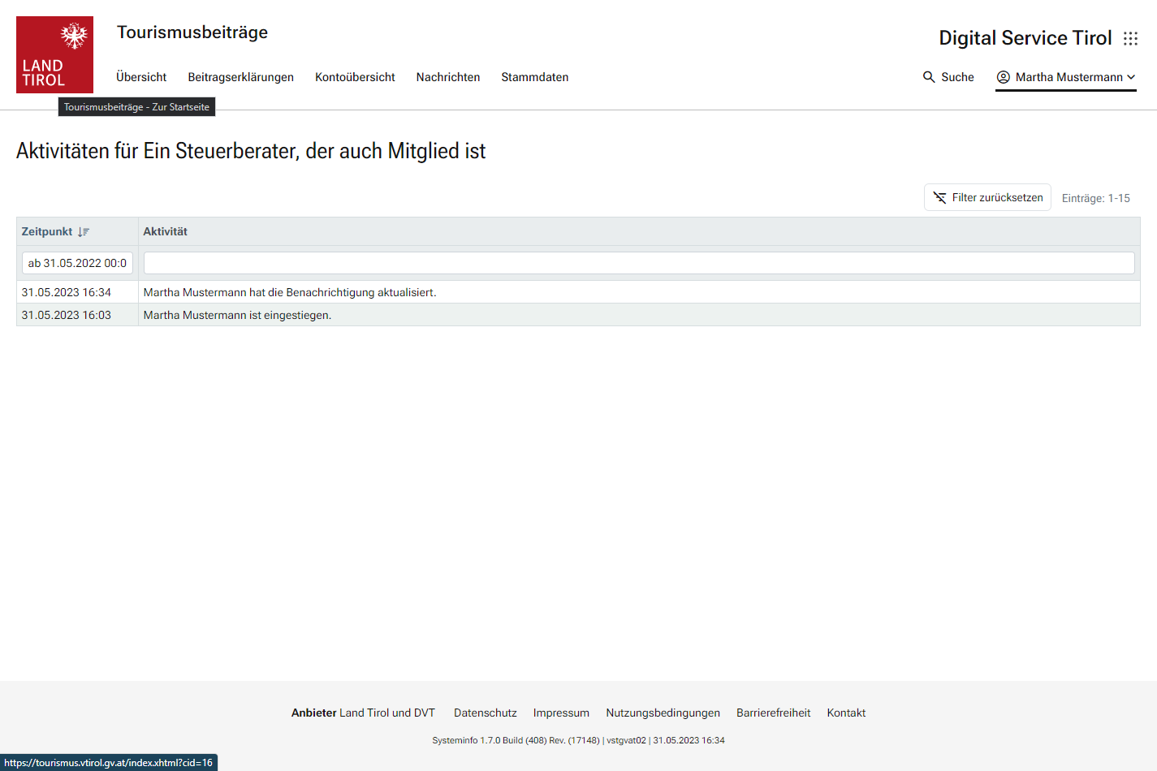1157x771 pixels.
Task: Select the Nachrichten menu item
Action: 448,77
